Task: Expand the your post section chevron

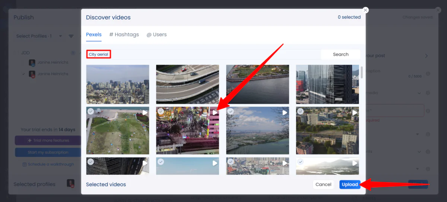Action: tap(427, 56)
